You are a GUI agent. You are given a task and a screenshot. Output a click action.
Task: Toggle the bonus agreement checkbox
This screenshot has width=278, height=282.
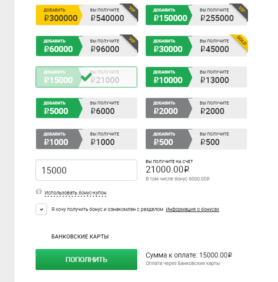point(41,209)
